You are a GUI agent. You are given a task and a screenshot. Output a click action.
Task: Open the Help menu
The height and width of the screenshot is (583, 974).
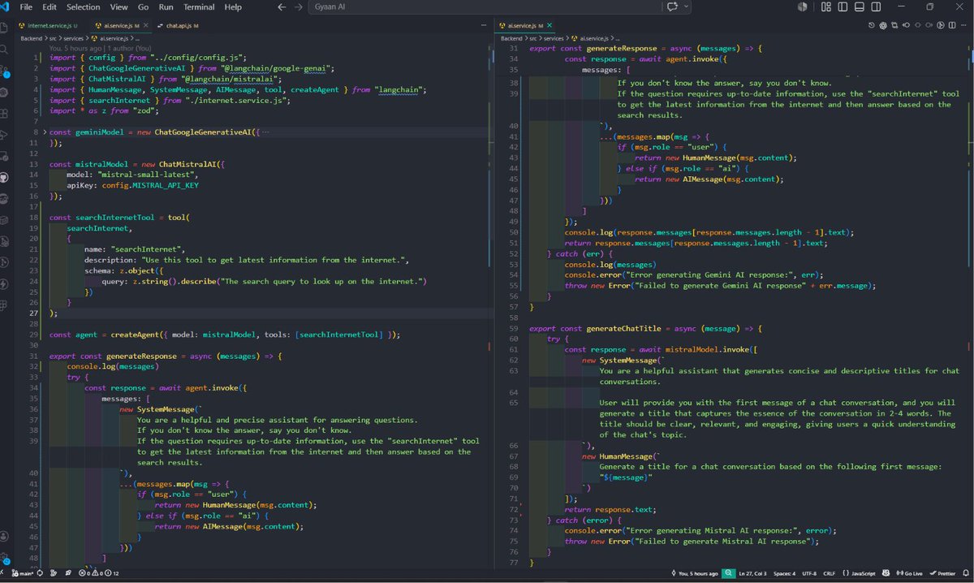tap(233, 6)
